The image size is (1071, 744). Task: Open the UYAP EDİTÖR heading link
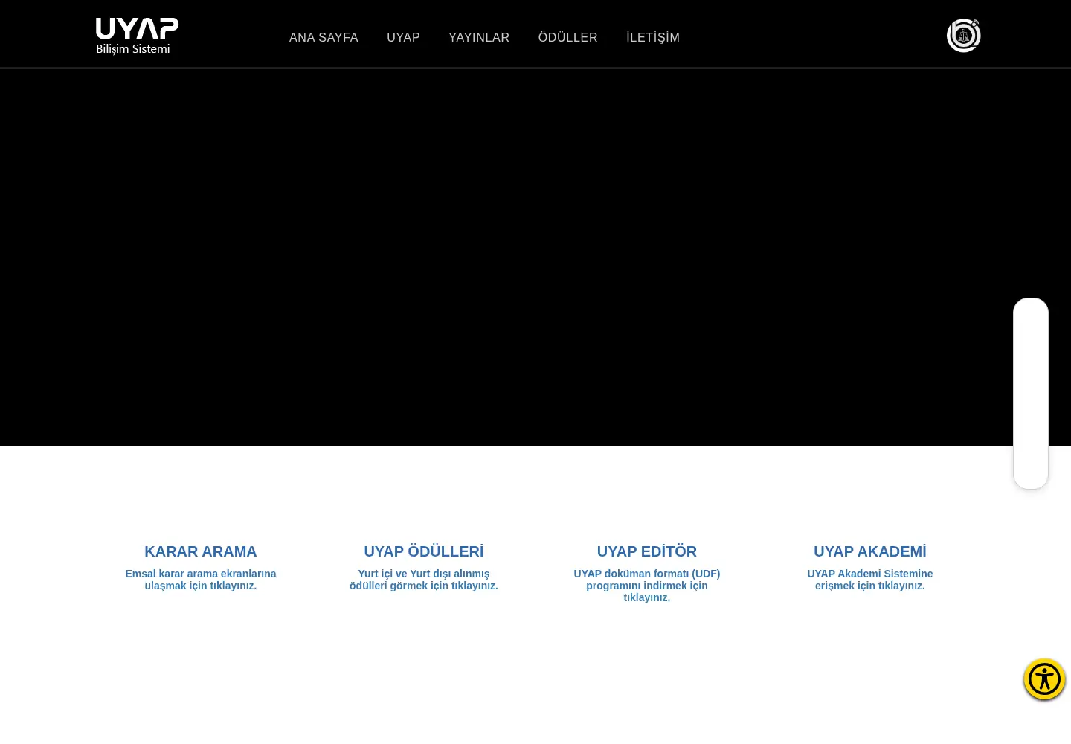pos(647,551)
